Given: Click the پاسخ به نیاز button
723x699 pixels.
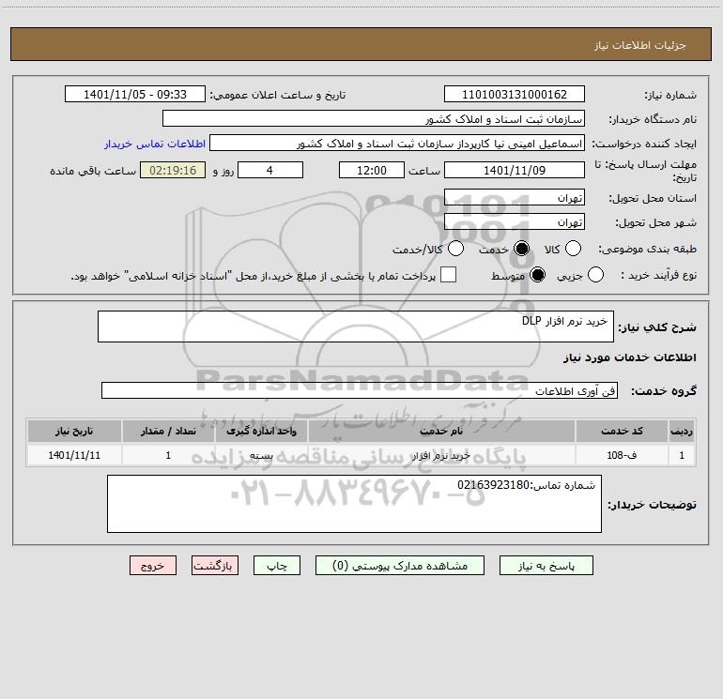Looking at the screenshot, I should [546, 566].
